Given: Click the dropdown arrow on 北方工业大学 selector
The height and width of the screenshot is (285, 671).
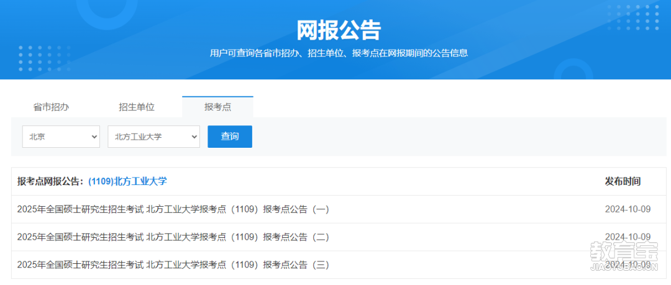Looking at the screenshot, I should (194, 137).
